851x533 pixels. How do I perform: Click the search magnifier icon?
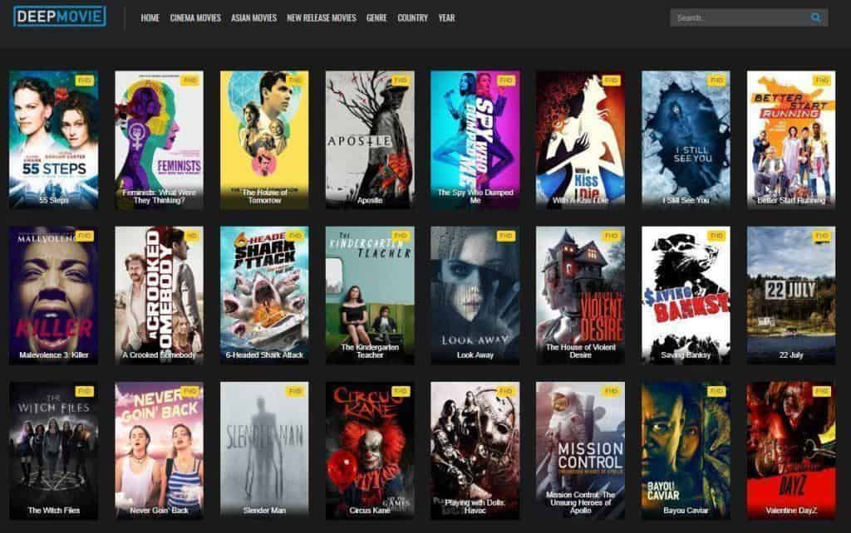pyautogui.click(x=815, y=17)
